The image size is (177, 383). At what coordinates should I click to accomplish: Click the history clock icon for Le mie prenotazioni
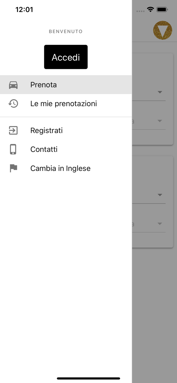[13, 103]
